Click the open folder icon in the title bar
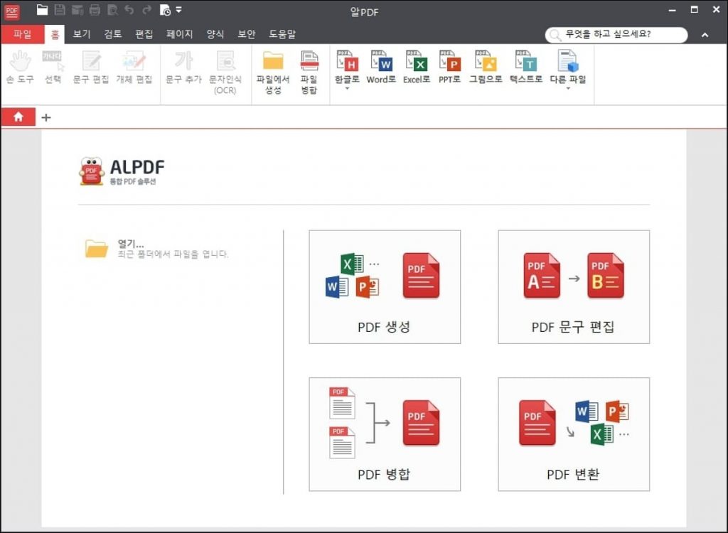 pyautogui.click(x=42, y=10)
